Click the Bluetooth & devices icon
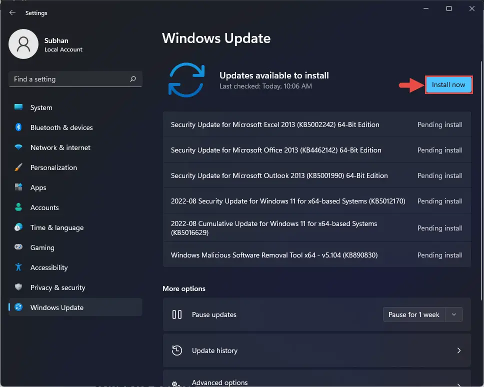The image size is (484, 387). (x=18, y=127)
